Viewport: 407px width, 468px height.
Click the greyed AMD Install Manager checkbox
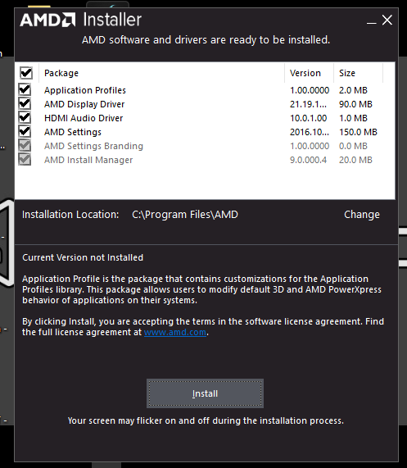click(25, 159)
